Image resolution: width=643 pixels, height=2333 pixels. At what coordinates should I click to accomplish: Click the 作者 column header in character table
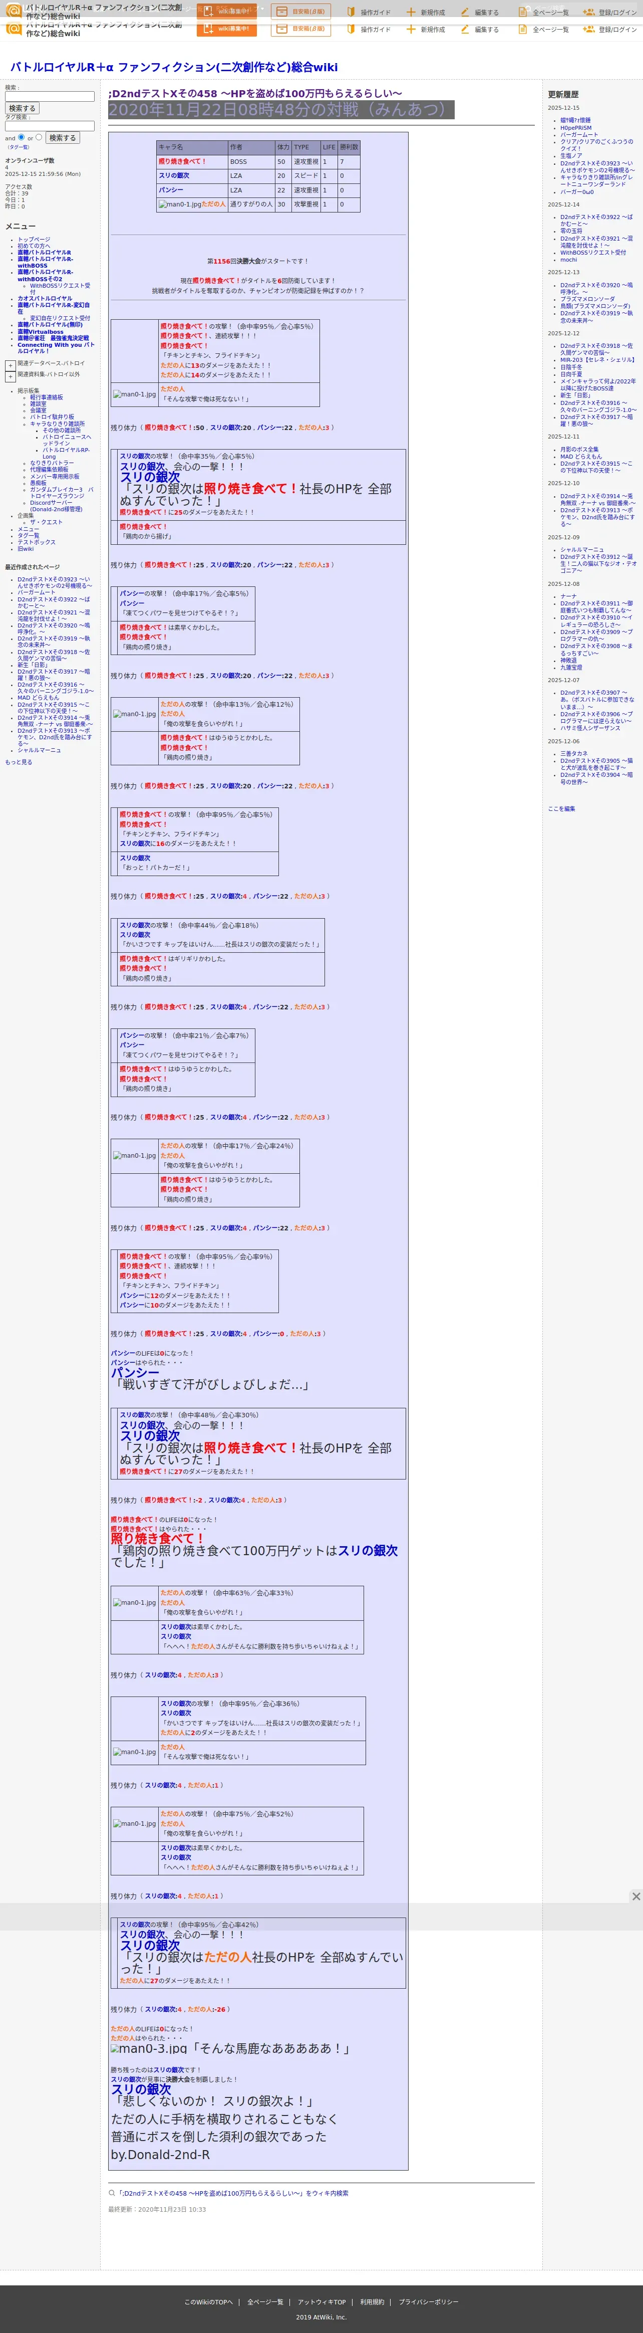[250, 147]
